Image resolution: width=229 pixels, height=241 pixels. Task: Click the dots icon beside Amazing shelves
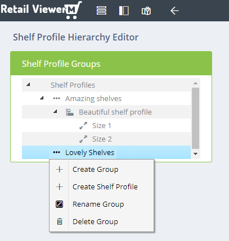click(x=56, y=98)
